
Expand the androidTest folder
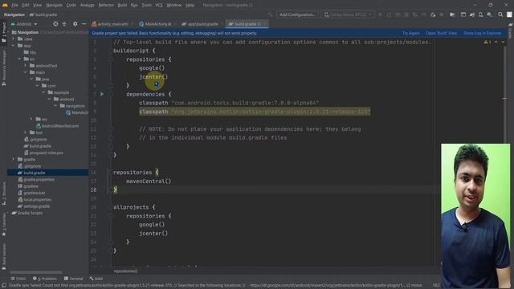click(25, 66)
